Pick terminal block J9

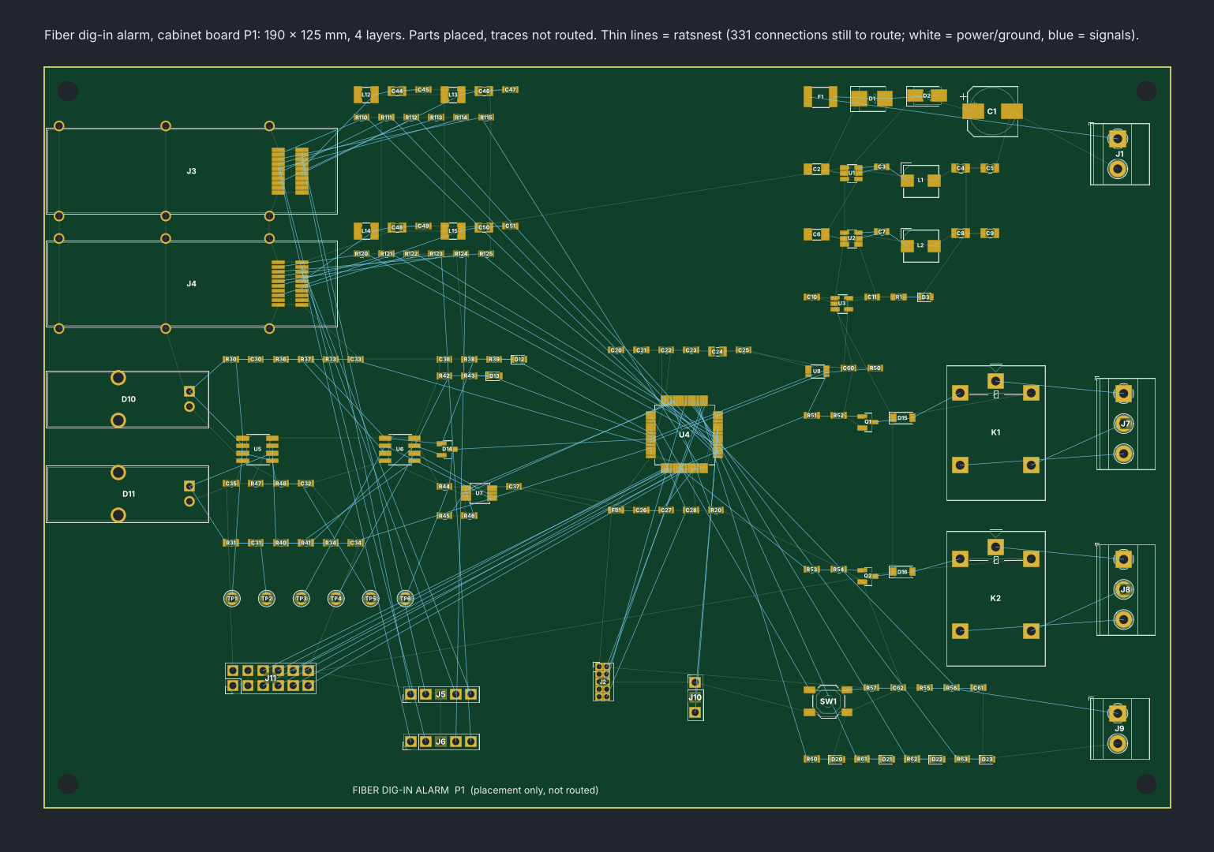coord(1119,728)
